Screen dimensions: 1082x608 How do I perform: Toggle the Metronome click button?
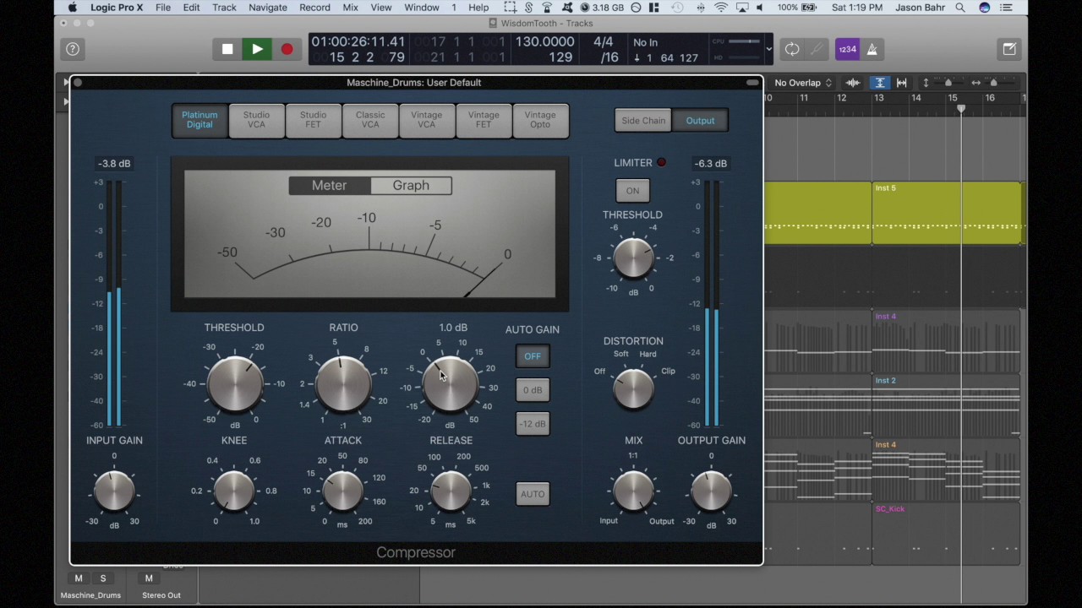pyautogui.click(x=872, y=49)
